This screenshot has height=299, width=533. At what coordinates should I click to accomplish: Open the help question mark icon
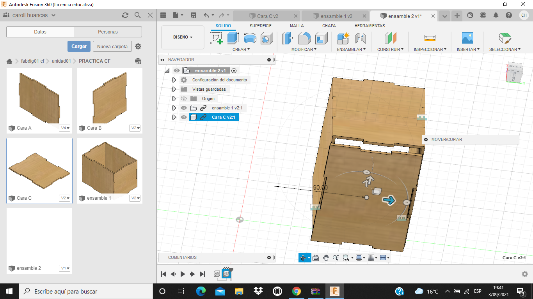coord(509,15)
